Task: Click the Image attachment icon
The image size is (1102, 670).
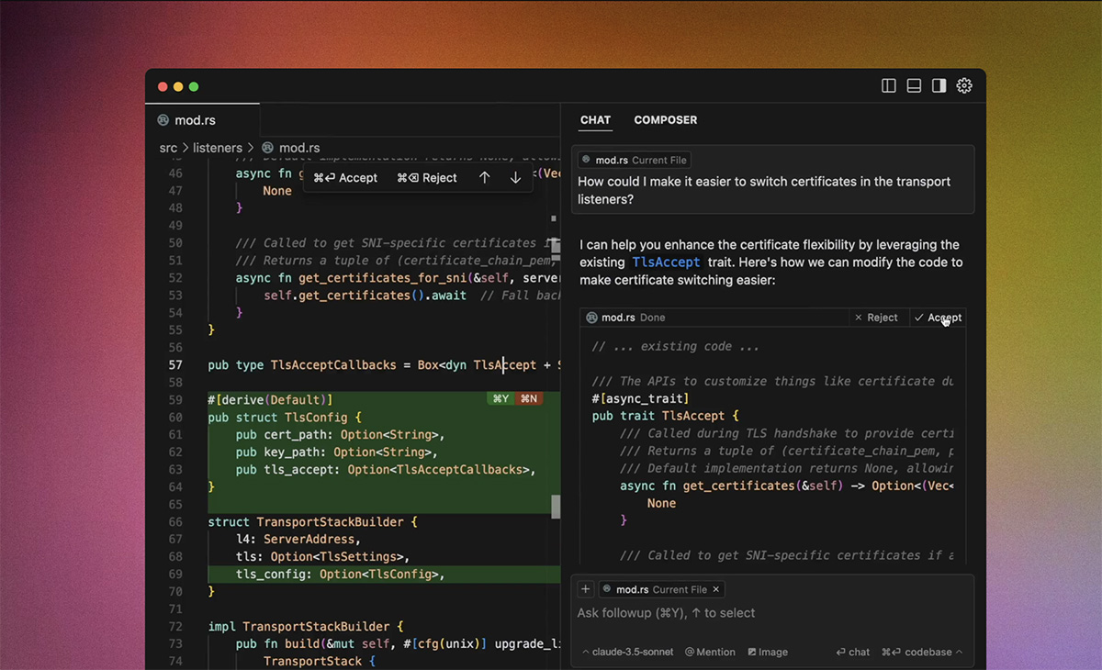Action: 768,652
